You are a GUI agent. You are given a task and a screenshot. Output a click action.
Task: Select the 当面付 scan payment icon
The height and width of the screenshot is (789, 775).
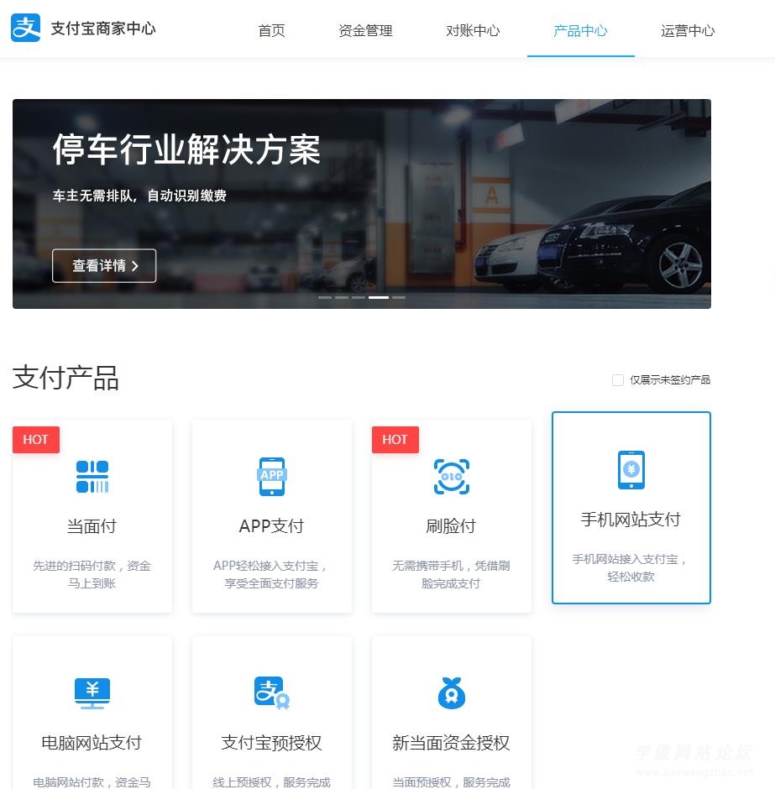coord(92,476)
